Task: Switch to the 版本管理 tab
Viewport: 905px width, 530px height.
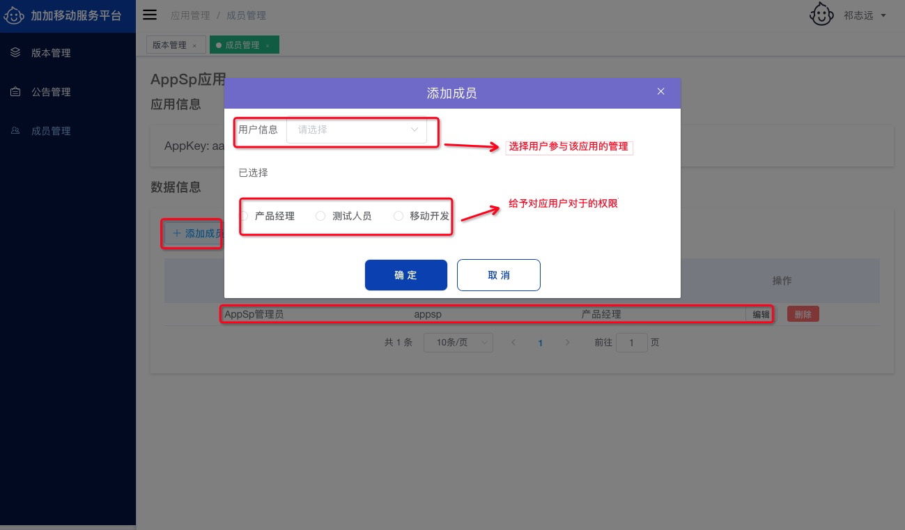Action: click(x=169, y=45)
